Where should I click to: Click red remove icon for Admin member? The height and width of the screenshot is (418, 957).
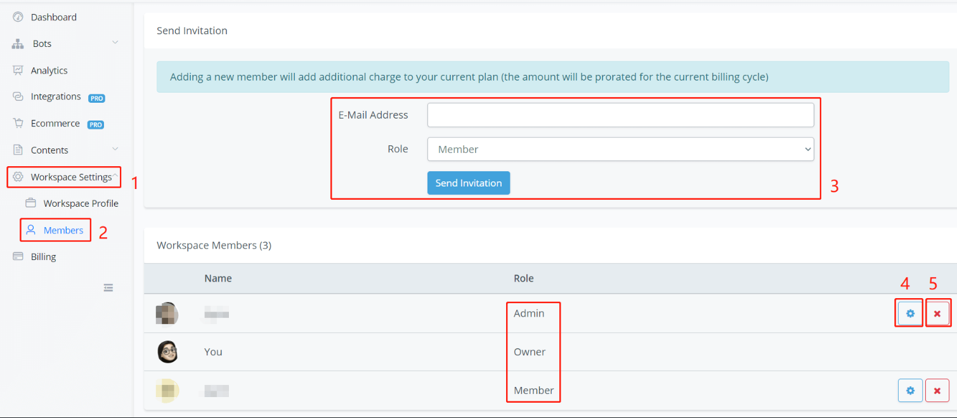(937, 313)
